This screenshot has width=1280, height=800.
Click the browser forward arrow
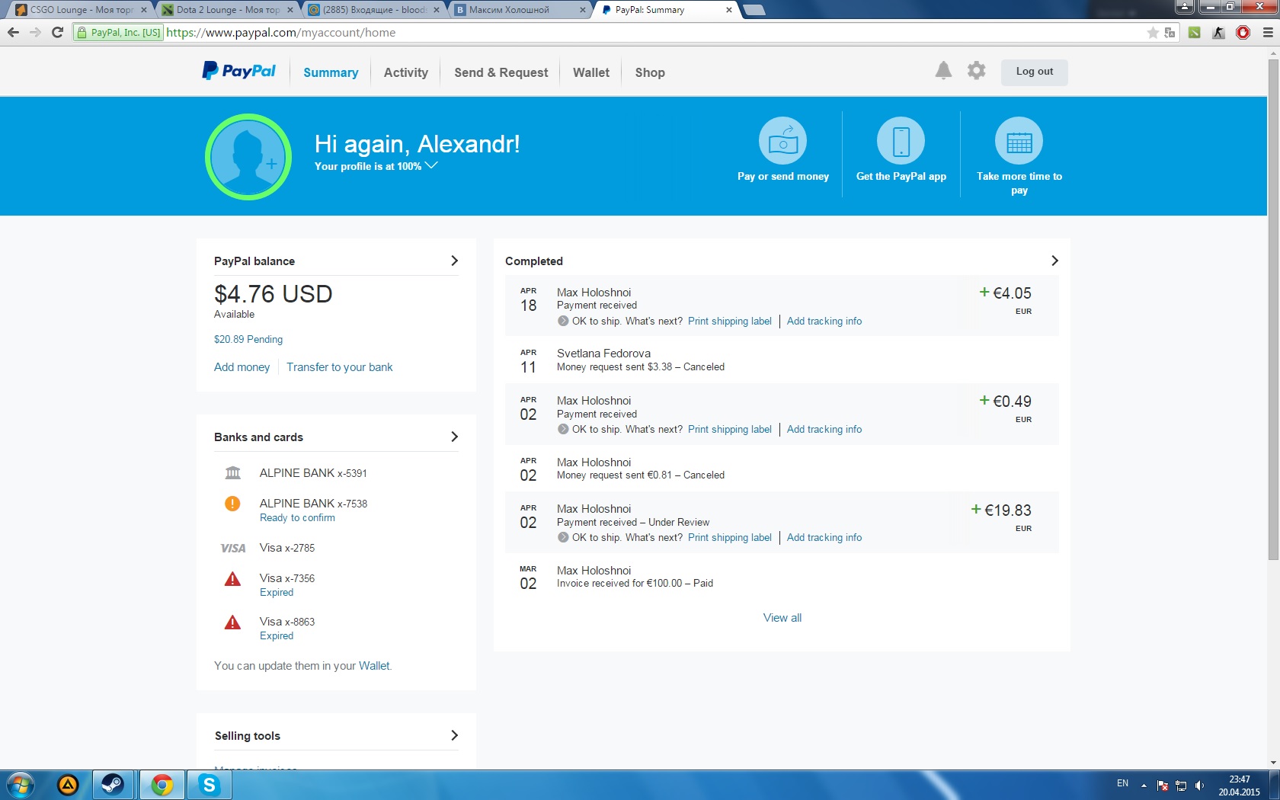[35, 32]
